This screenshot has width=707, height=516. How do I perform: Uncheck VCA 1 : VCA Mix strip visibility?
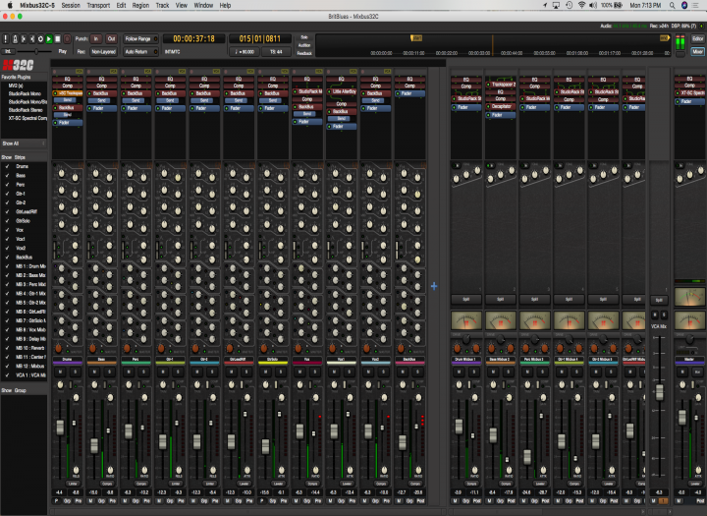point(7,374)
